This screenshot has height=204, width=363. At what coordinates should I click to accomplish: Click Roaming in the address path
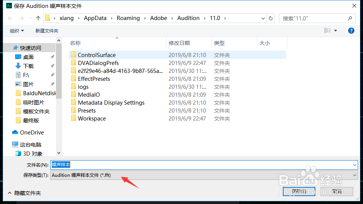[128, 18]
